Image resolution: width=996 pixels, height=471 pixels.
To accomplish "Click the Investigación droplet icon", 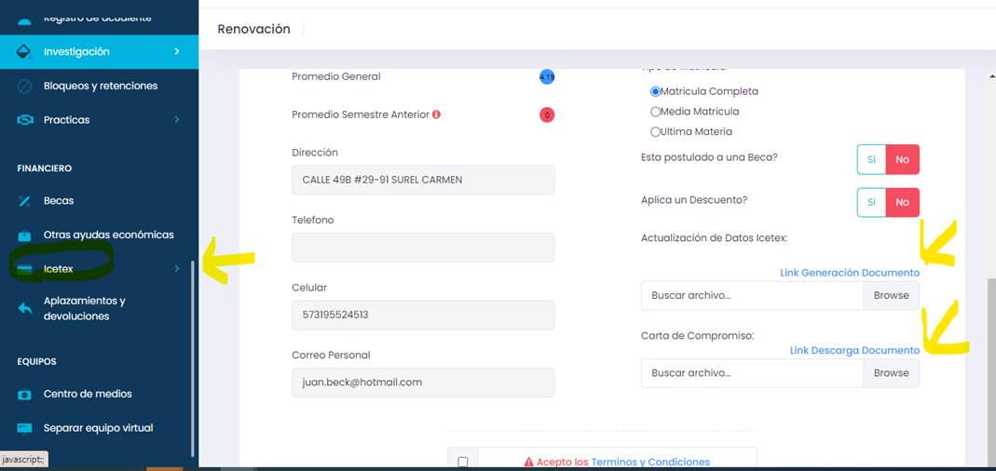I will point(25,52).
